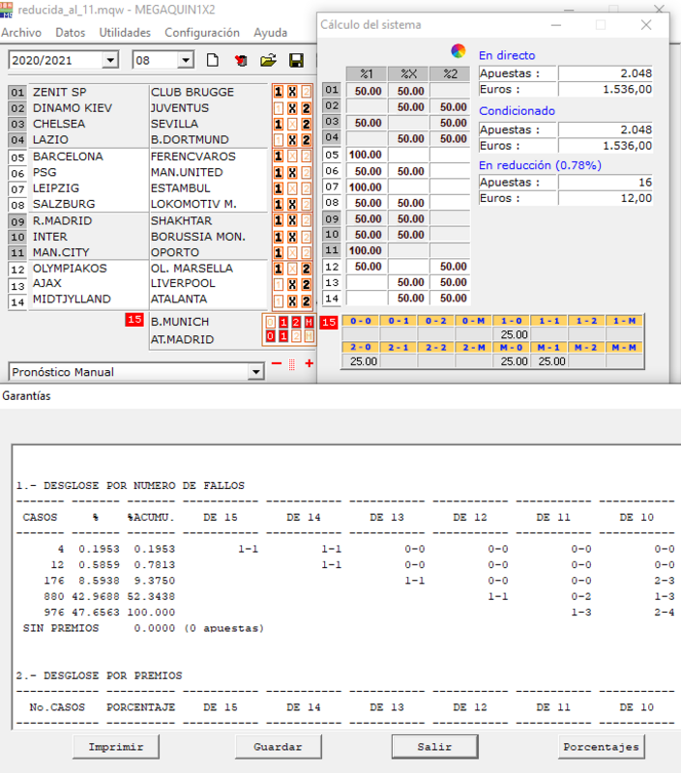Click En directo Apuestas value 2.048

pos(606,73)
